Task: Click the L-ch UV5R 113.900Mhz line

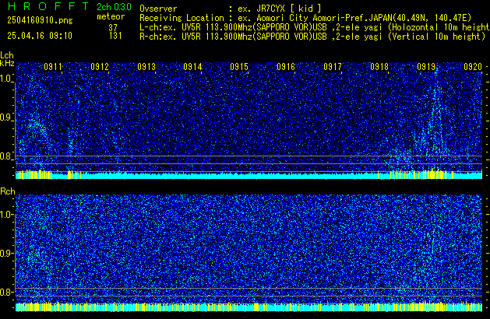Action: click(x=315, y=27)
